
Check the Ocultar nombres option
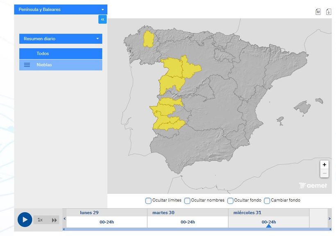[187, 200]
